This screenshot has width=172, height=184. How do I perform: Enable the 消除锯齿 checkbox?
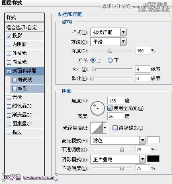(115, 128)
